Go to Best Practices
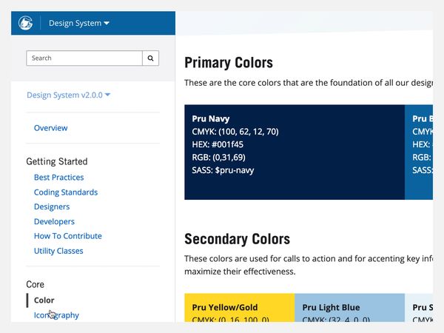Screen dimensions: 444x333 pos(59,178)
